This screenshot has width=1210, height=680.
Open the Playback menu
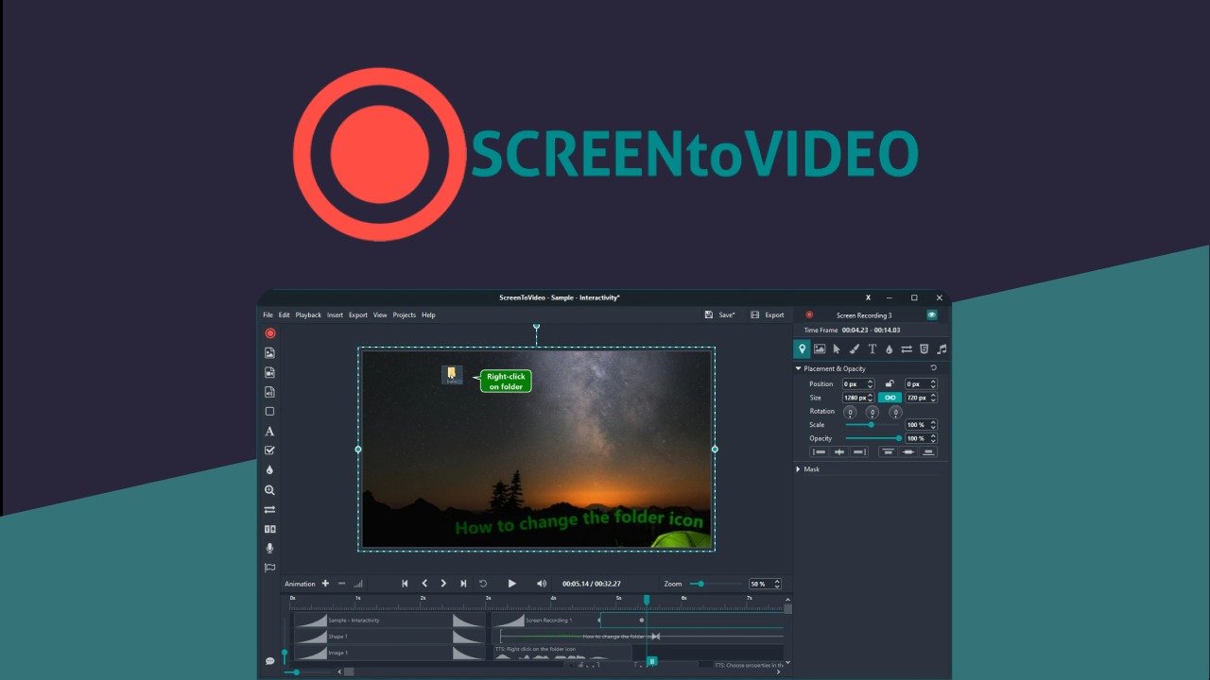point(308,314)
